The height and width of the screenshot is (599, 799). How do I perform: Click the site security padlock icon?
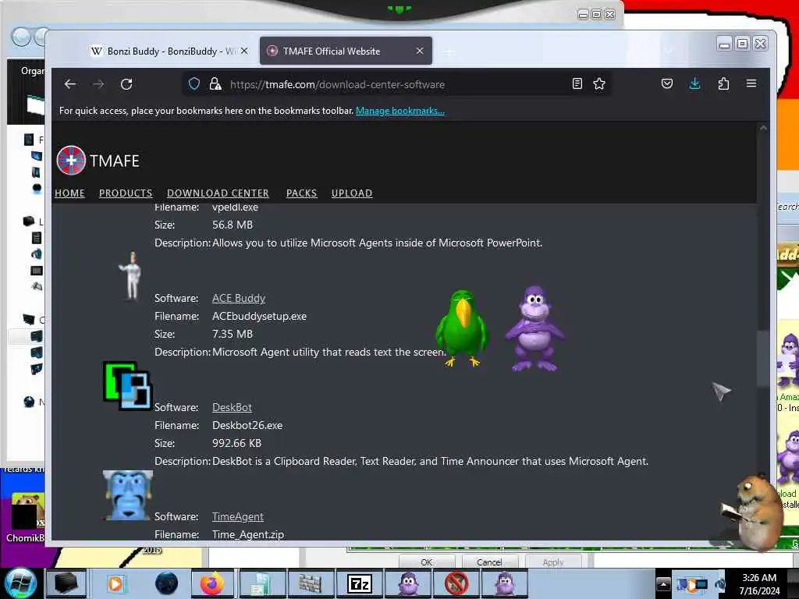coord(215,83)
